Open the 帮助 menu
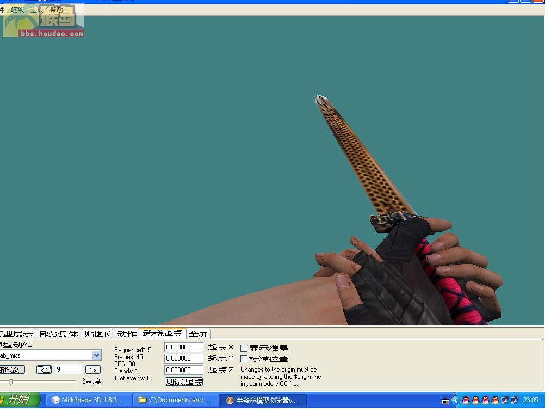The image size is (557, 418). coord(57,10)
